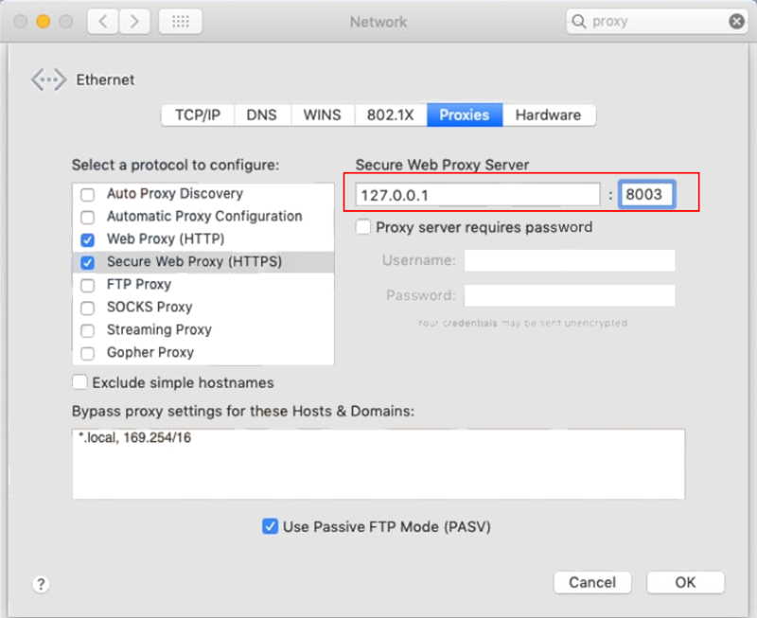The height and width of the screenshot is (618, 757).
Task: Click the Ethernet interface icon
Action: [x=48, y=79]
